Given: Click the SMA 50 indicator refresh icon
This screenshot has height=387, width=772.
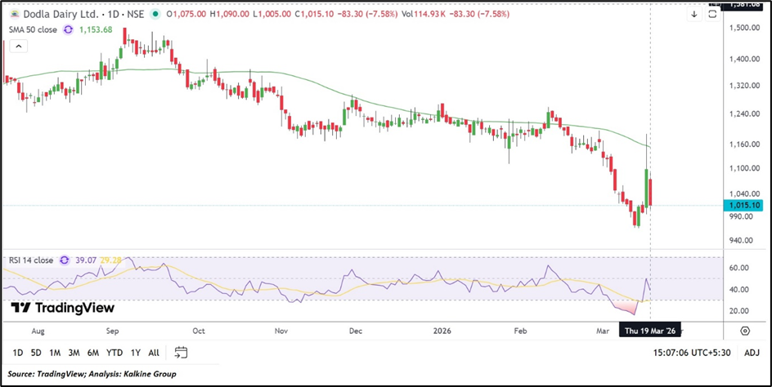Looking at the screenshot, I should click(68, 29).
